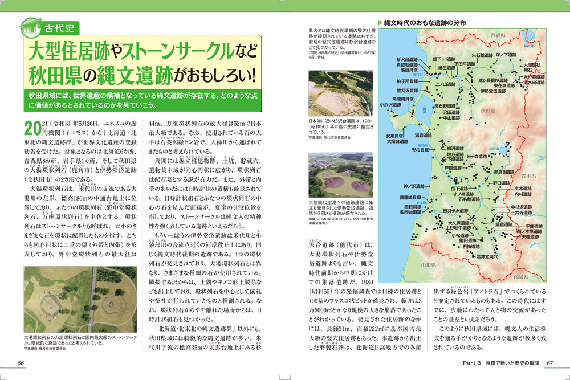Click the 青森県 prefecture label on the map
The image size is (570, 380).
point(498,35)
